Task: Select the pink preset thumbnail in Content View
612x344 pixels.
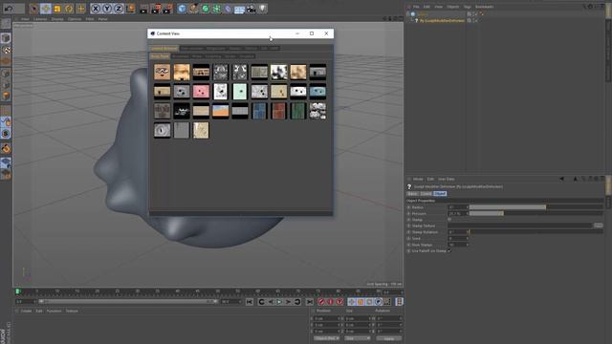Action: tap(201, 92)
